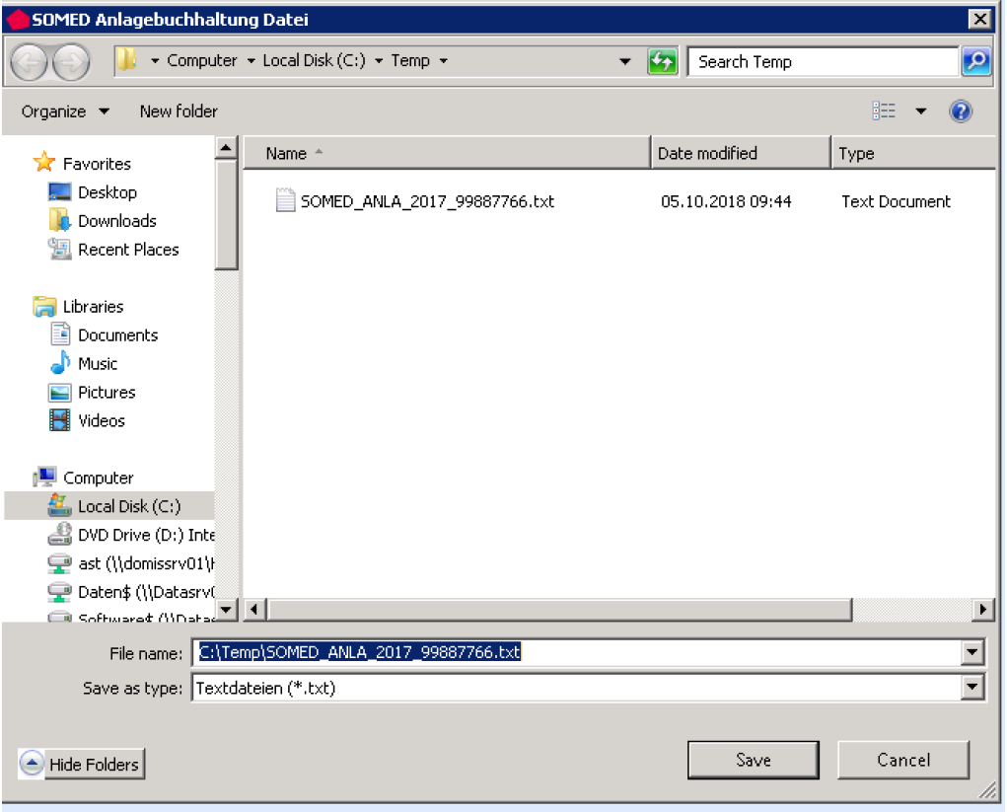This screenshot has height=812, width=1007.
Task: Open address bar history dropdown
Action: [625, 62]
